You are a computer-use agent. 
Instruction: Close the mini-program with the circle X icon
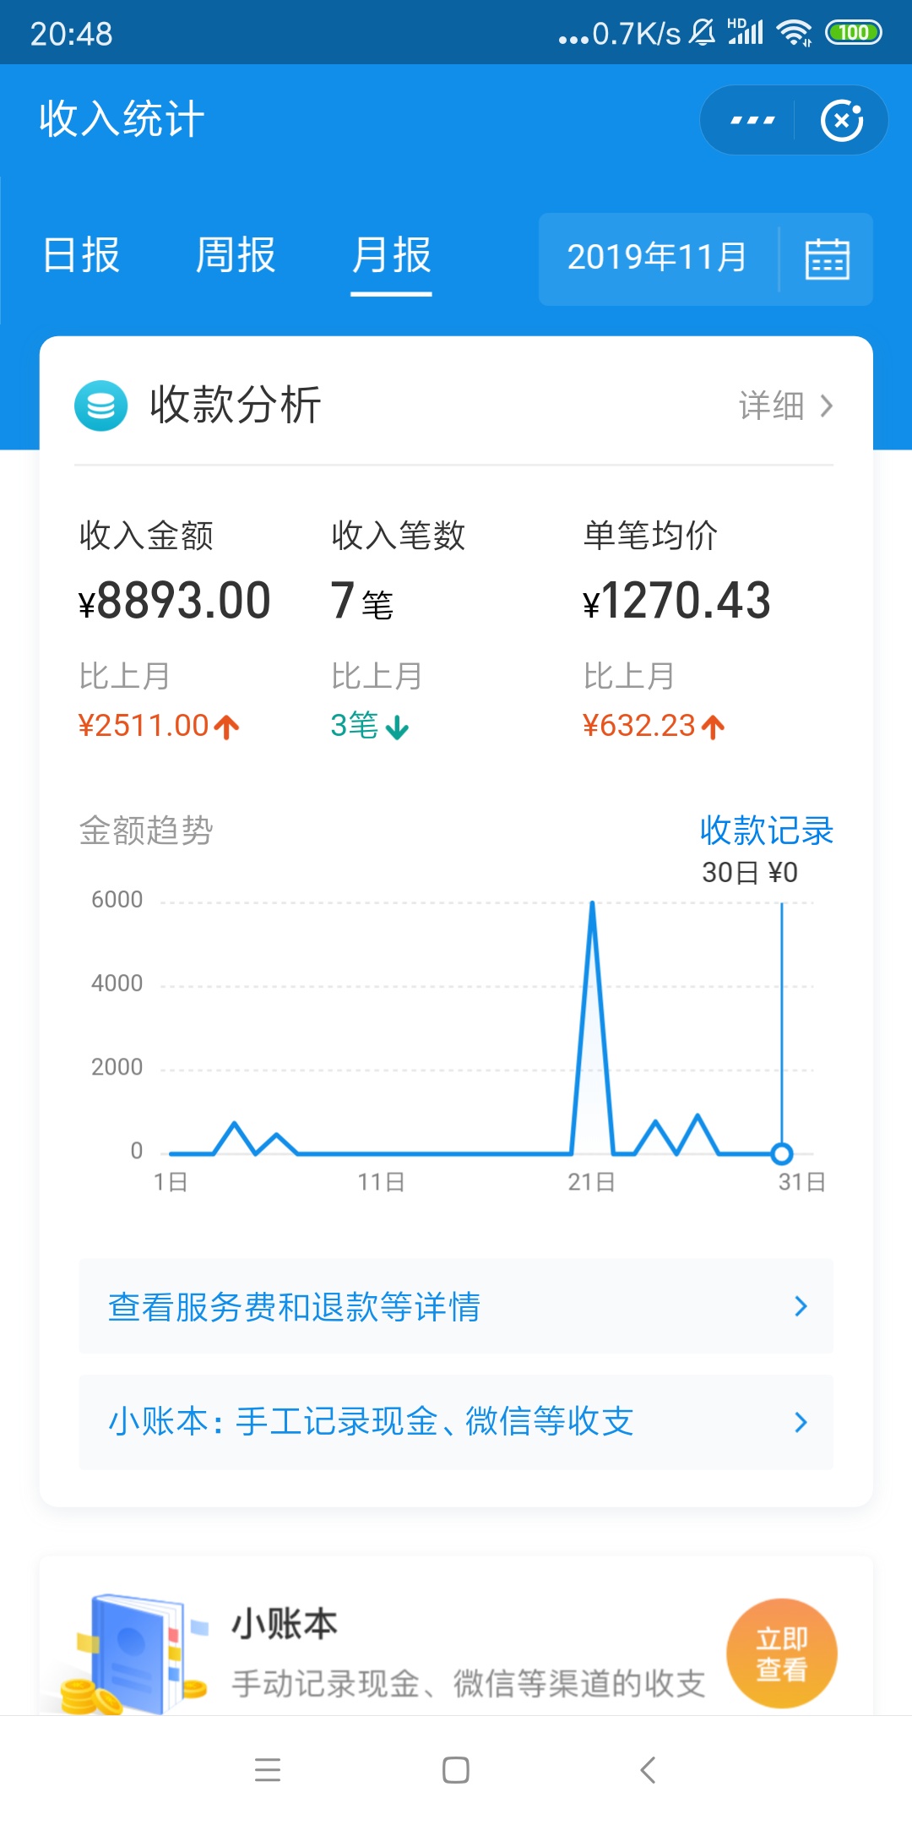pyautogui.click(x=842, y=120)
